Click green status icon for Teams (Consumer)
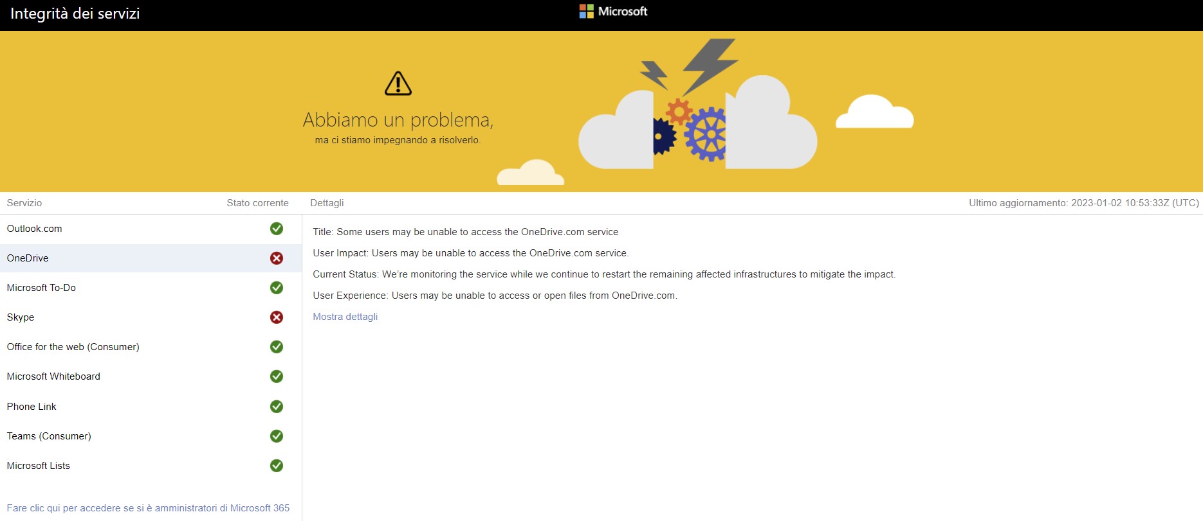Image resolution: width=1203 pixels, height=521 pixels. [277, 436]
